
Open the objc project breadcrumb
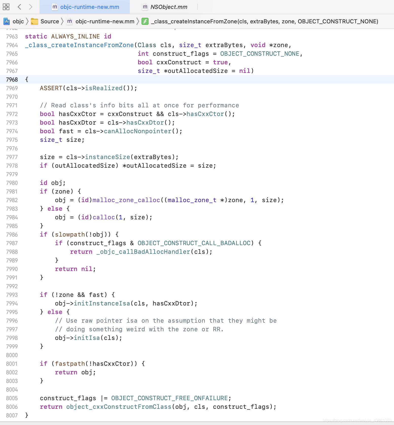[x=18, y=22]
